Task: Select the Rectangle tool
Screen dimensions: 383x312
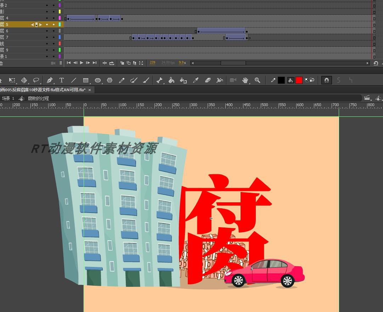Action: point(85,80)
